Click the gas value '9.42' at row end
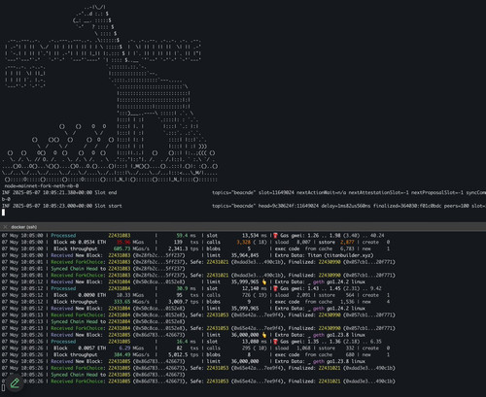The image size is (486, 397). (375, 288)
